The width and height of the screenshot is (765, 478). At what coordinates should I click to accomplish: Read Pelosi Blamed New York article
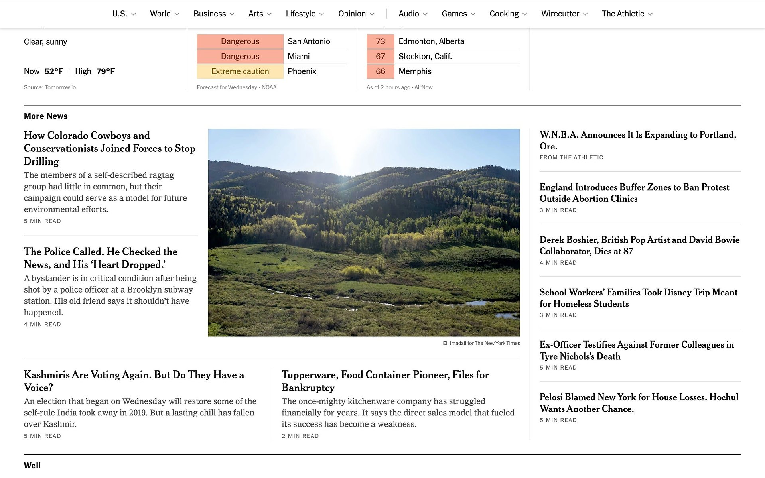coord(639,403)
